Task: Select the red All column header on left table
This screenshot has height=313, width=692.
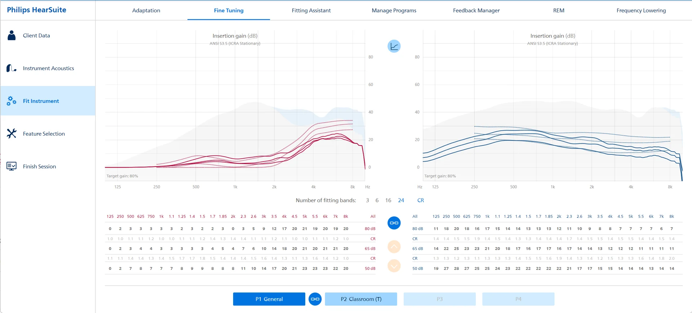Action: click(373, 217)
